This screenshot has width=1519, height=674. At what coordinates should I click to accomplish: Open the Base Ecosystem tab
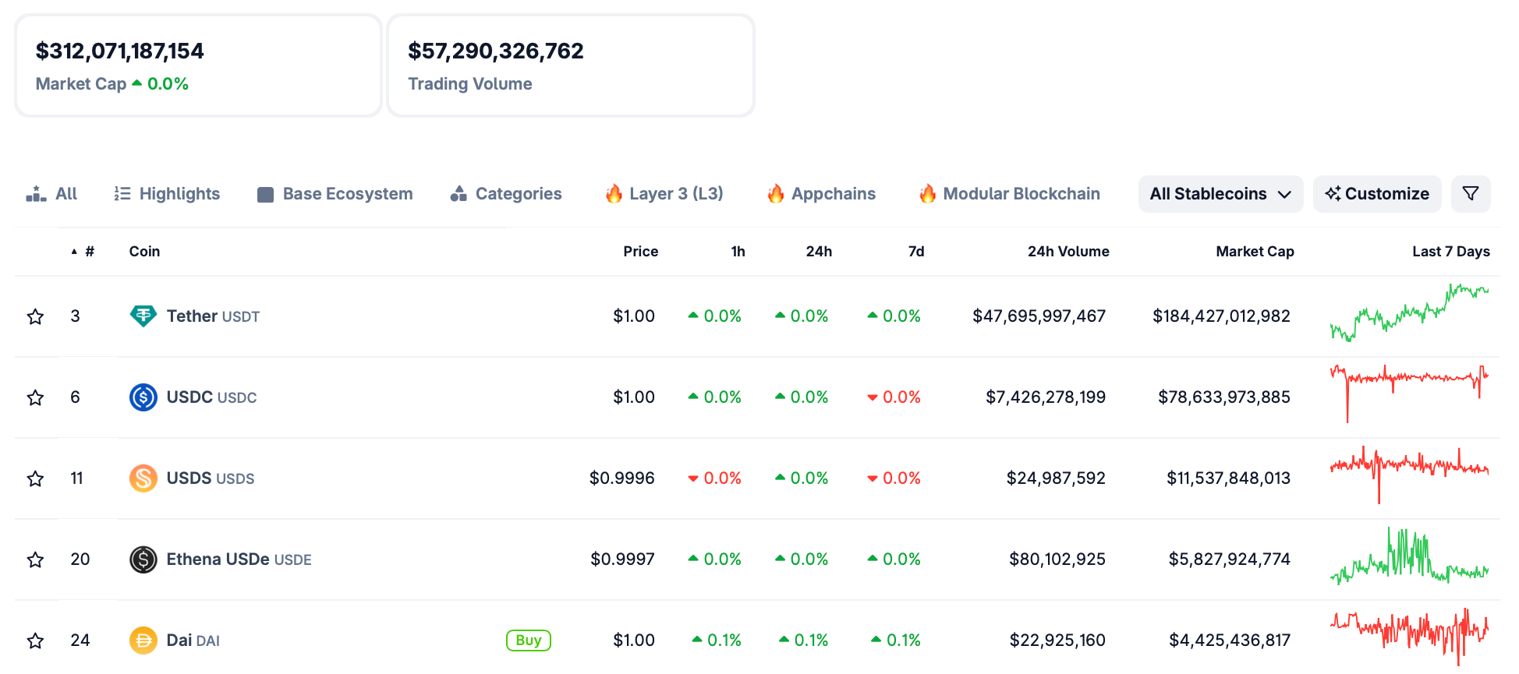click(x=335, y=194)
